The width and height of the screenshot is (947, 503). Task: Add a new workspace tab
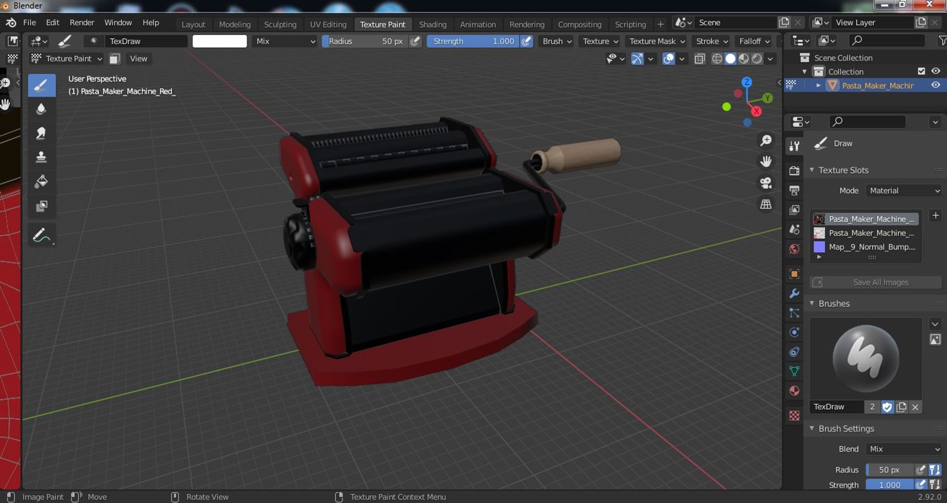[x=660, y=24]
